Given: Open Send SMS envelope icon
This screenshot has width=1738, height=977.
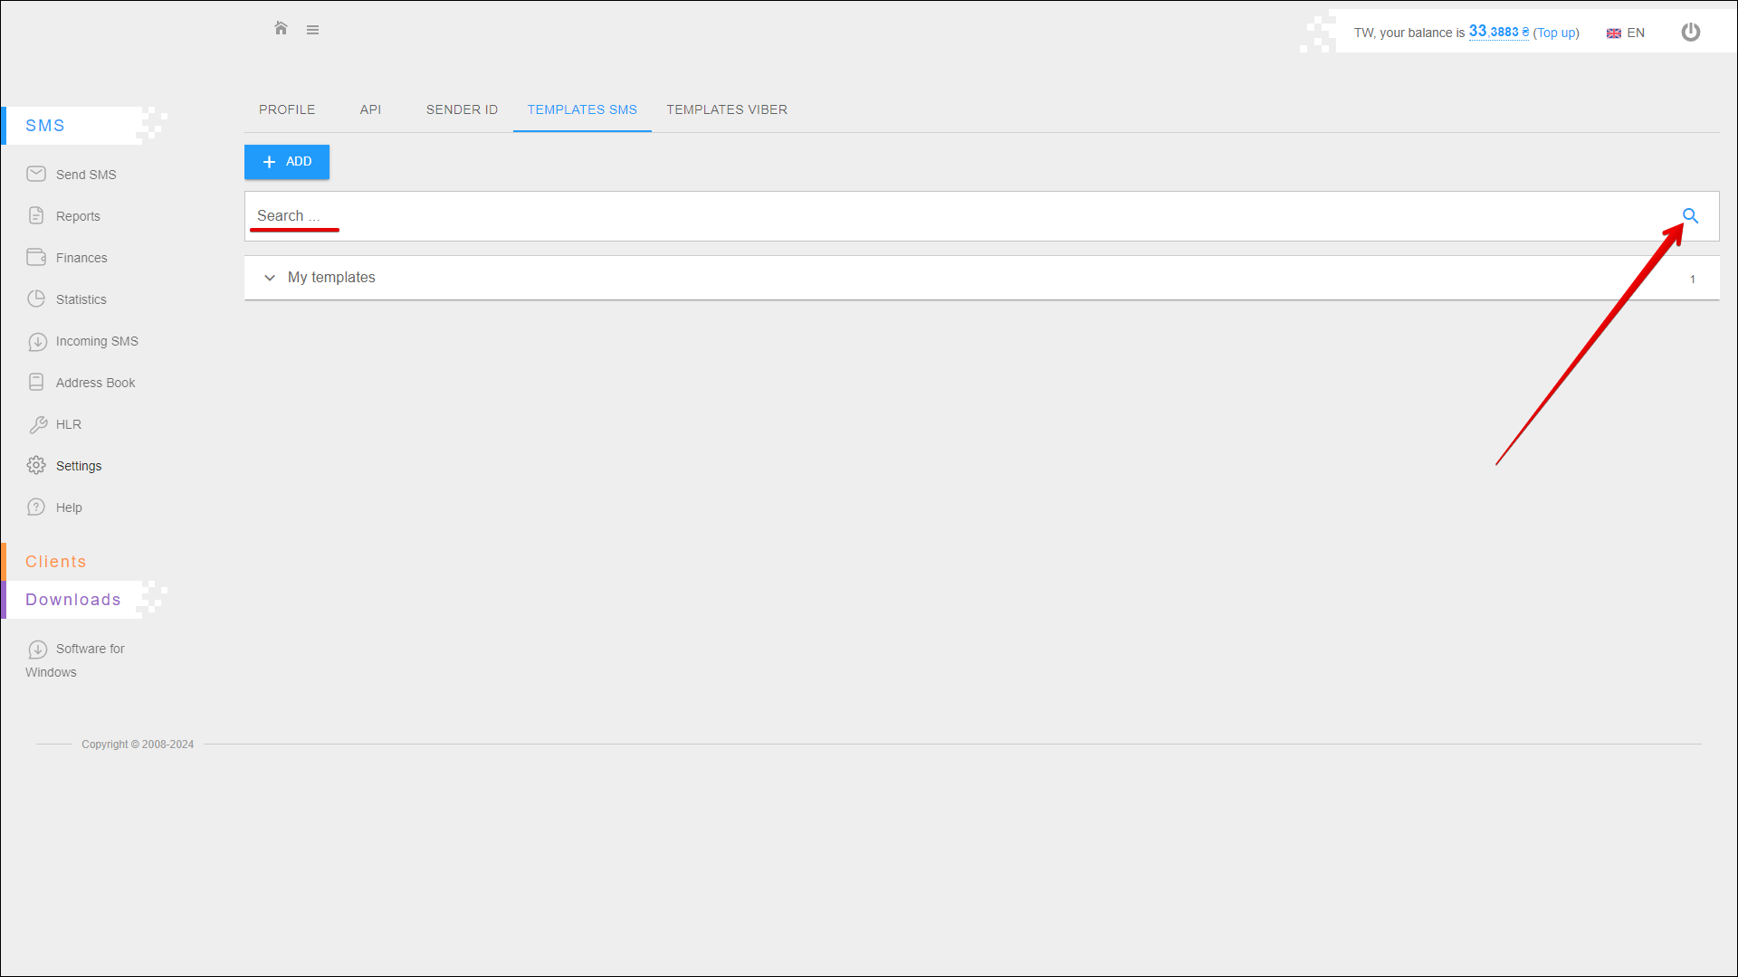Looking at the screenshot, I should coord(36,174).
